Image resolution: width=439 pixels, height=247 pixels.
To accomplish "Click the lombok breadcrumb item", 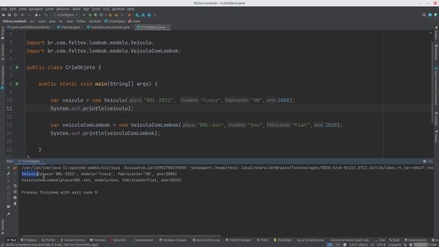I will [95, 21].
